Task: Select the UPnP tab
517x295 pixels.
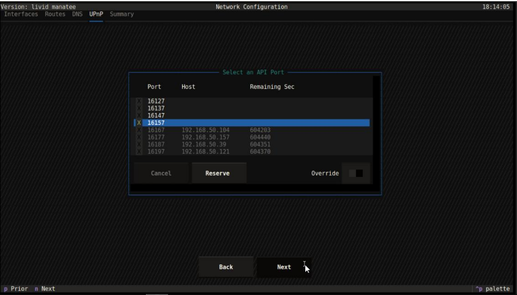Action: point(96,14)
